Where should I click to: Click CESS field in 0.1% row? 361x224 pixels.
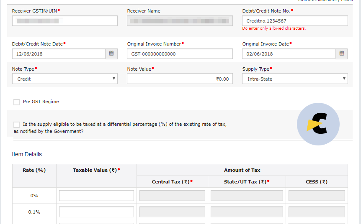(317, 212)
